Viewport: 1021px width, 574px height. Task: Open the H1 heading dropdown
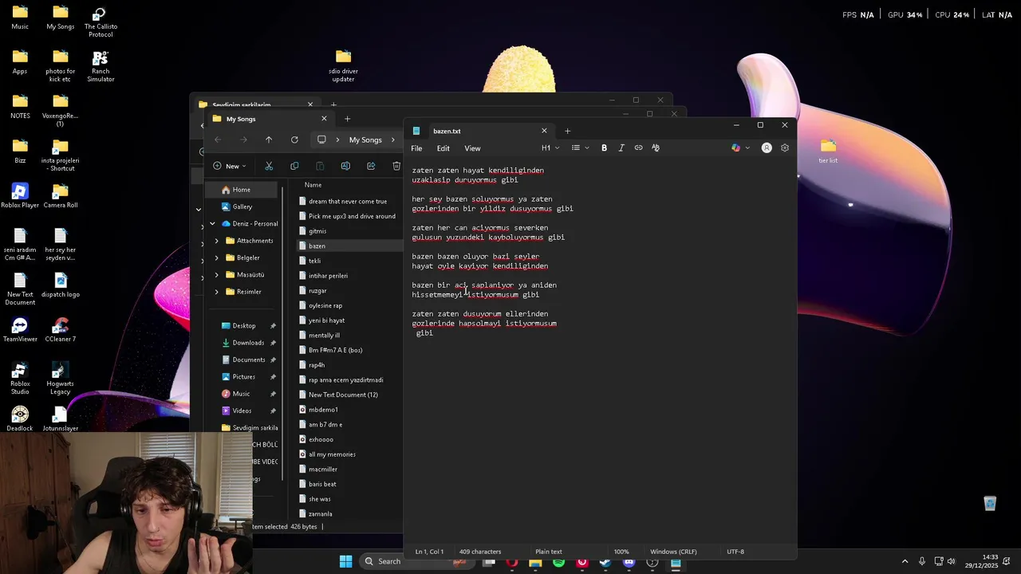point(550,147)
